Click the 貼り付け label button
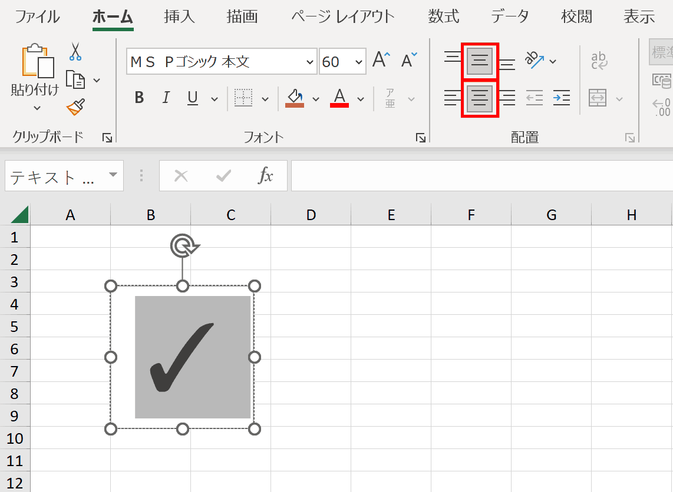This screenshot has height=492, width=673. 35,89
